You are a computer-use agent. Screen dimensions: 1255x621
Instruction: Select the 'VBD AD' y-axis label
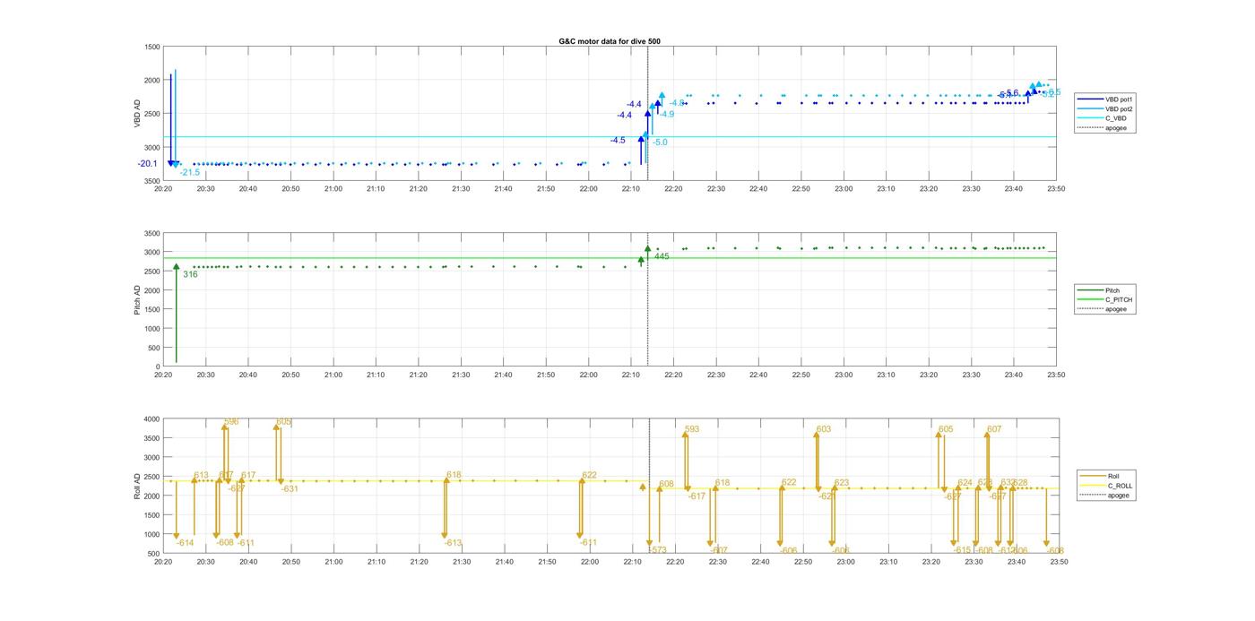(138, 114)
